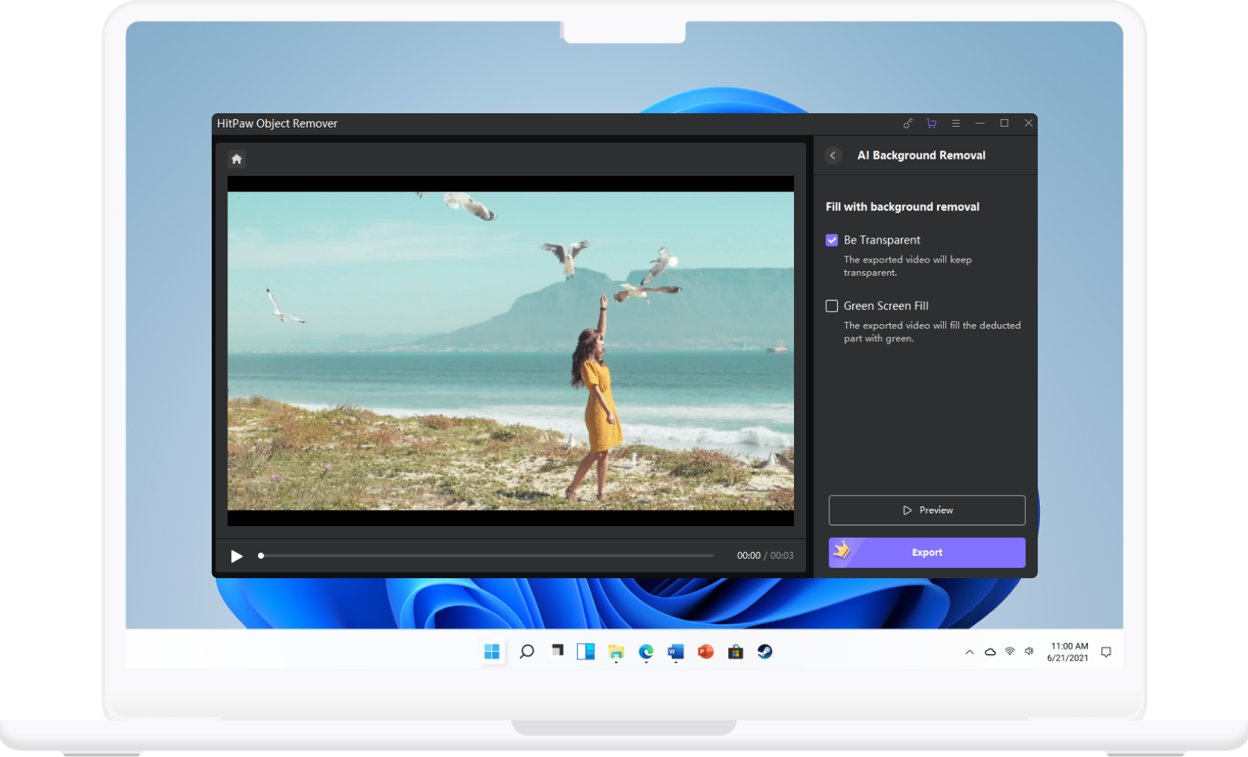Image resolution: width=1248 pixels, height=757 pixels.
Task: Open Microsoft Edge from taskbar
Action: (646, 652)
